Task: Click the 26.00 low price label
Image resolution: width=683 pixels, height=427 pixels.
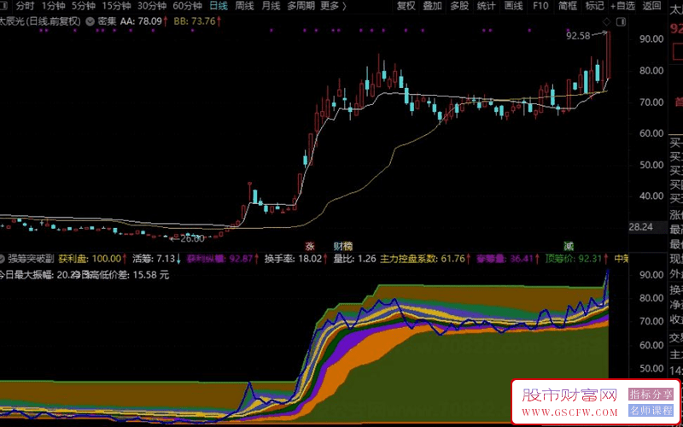Action: 192,238
